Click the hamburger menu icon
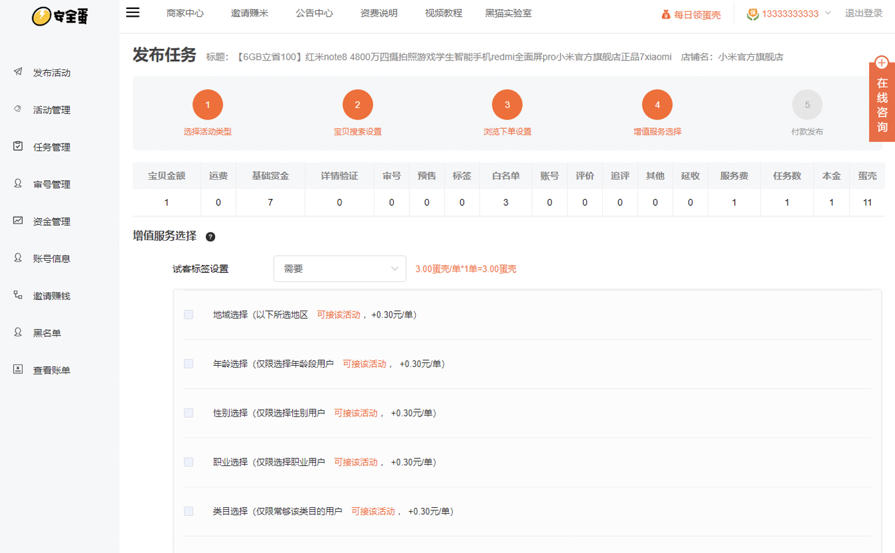Viewport: 895px width, 553px height. [x=133, y=12]
